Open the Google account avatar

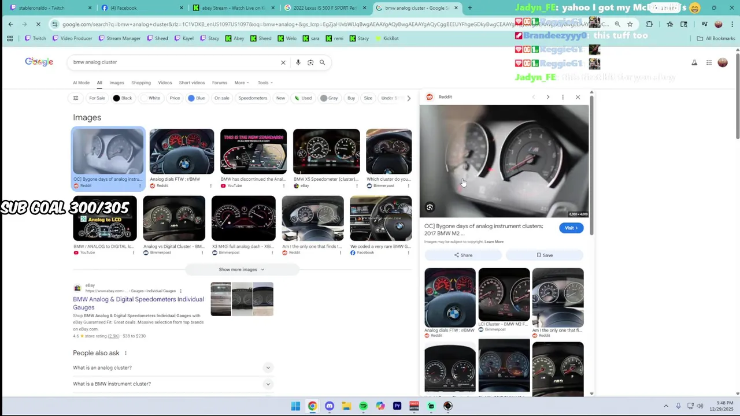coord(723,62)
